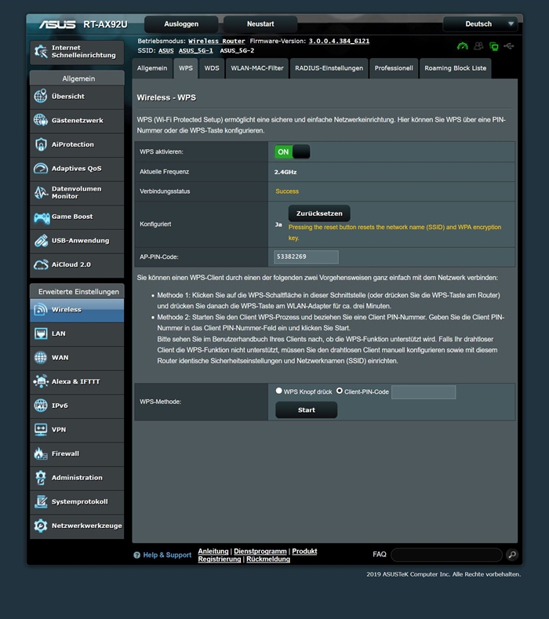Open the Roaming Block Liste tab

[x=455, y=68]
